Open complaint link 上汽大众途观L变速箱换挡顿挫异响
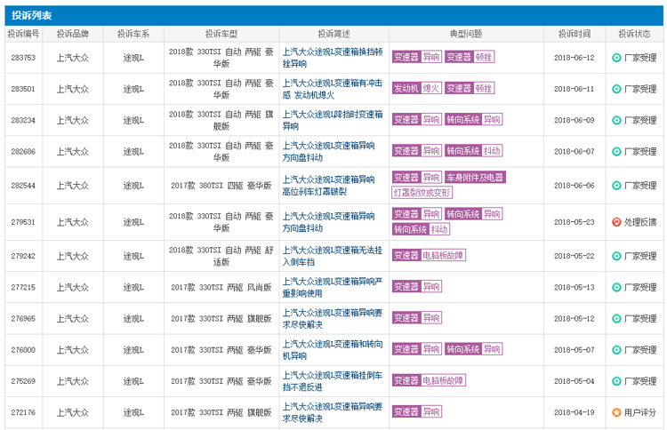This screenshot has height=430, width=667. point(333,58)
